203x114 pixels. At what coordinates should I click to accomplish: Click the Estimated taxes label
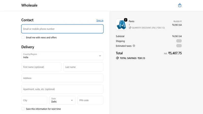tap(124, 46)
